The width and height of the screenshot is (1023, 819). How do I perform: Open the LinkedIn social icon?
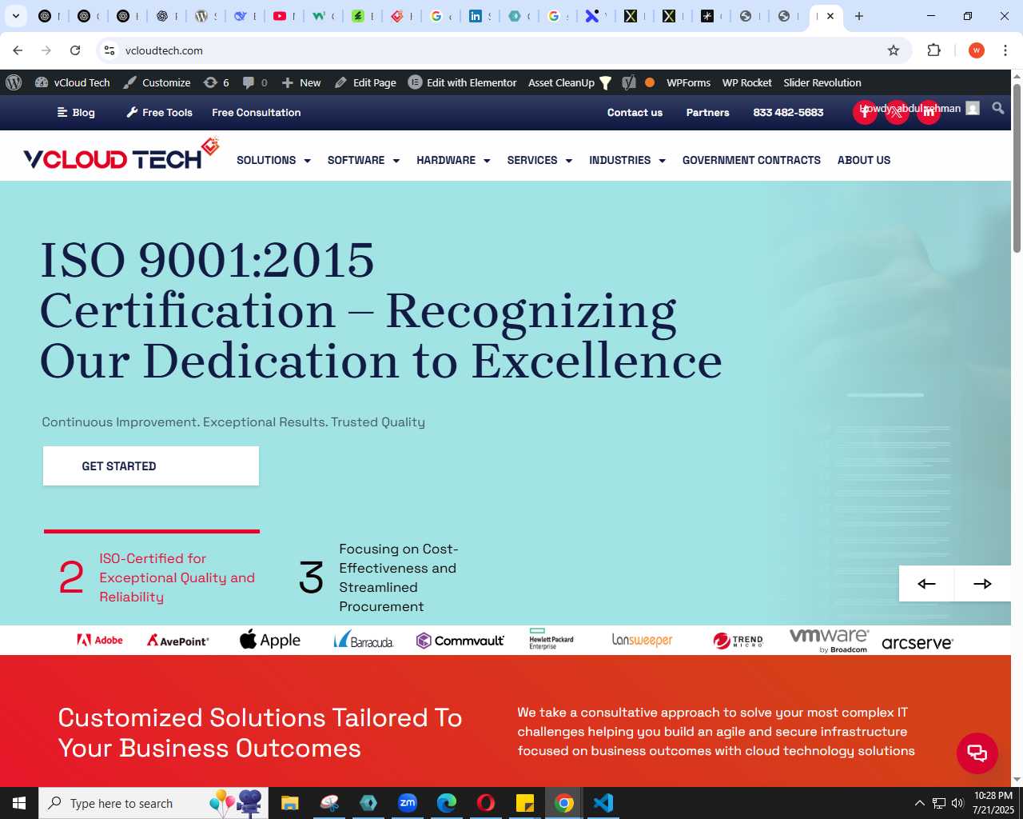coord(929,112)
